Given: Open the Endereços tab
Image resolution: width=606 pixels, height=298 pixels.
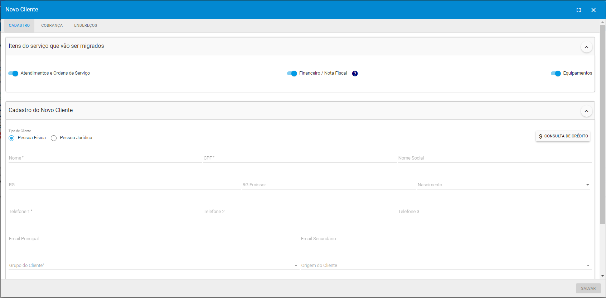Looking at the screenshot, I should pos(86,26).
